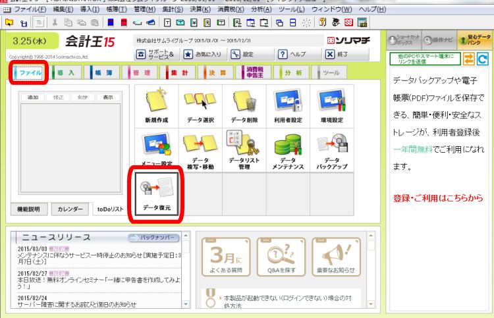Click the 安心データバンク panel tab
Viewport: 494px width, 318px height.
pos(476,41)
